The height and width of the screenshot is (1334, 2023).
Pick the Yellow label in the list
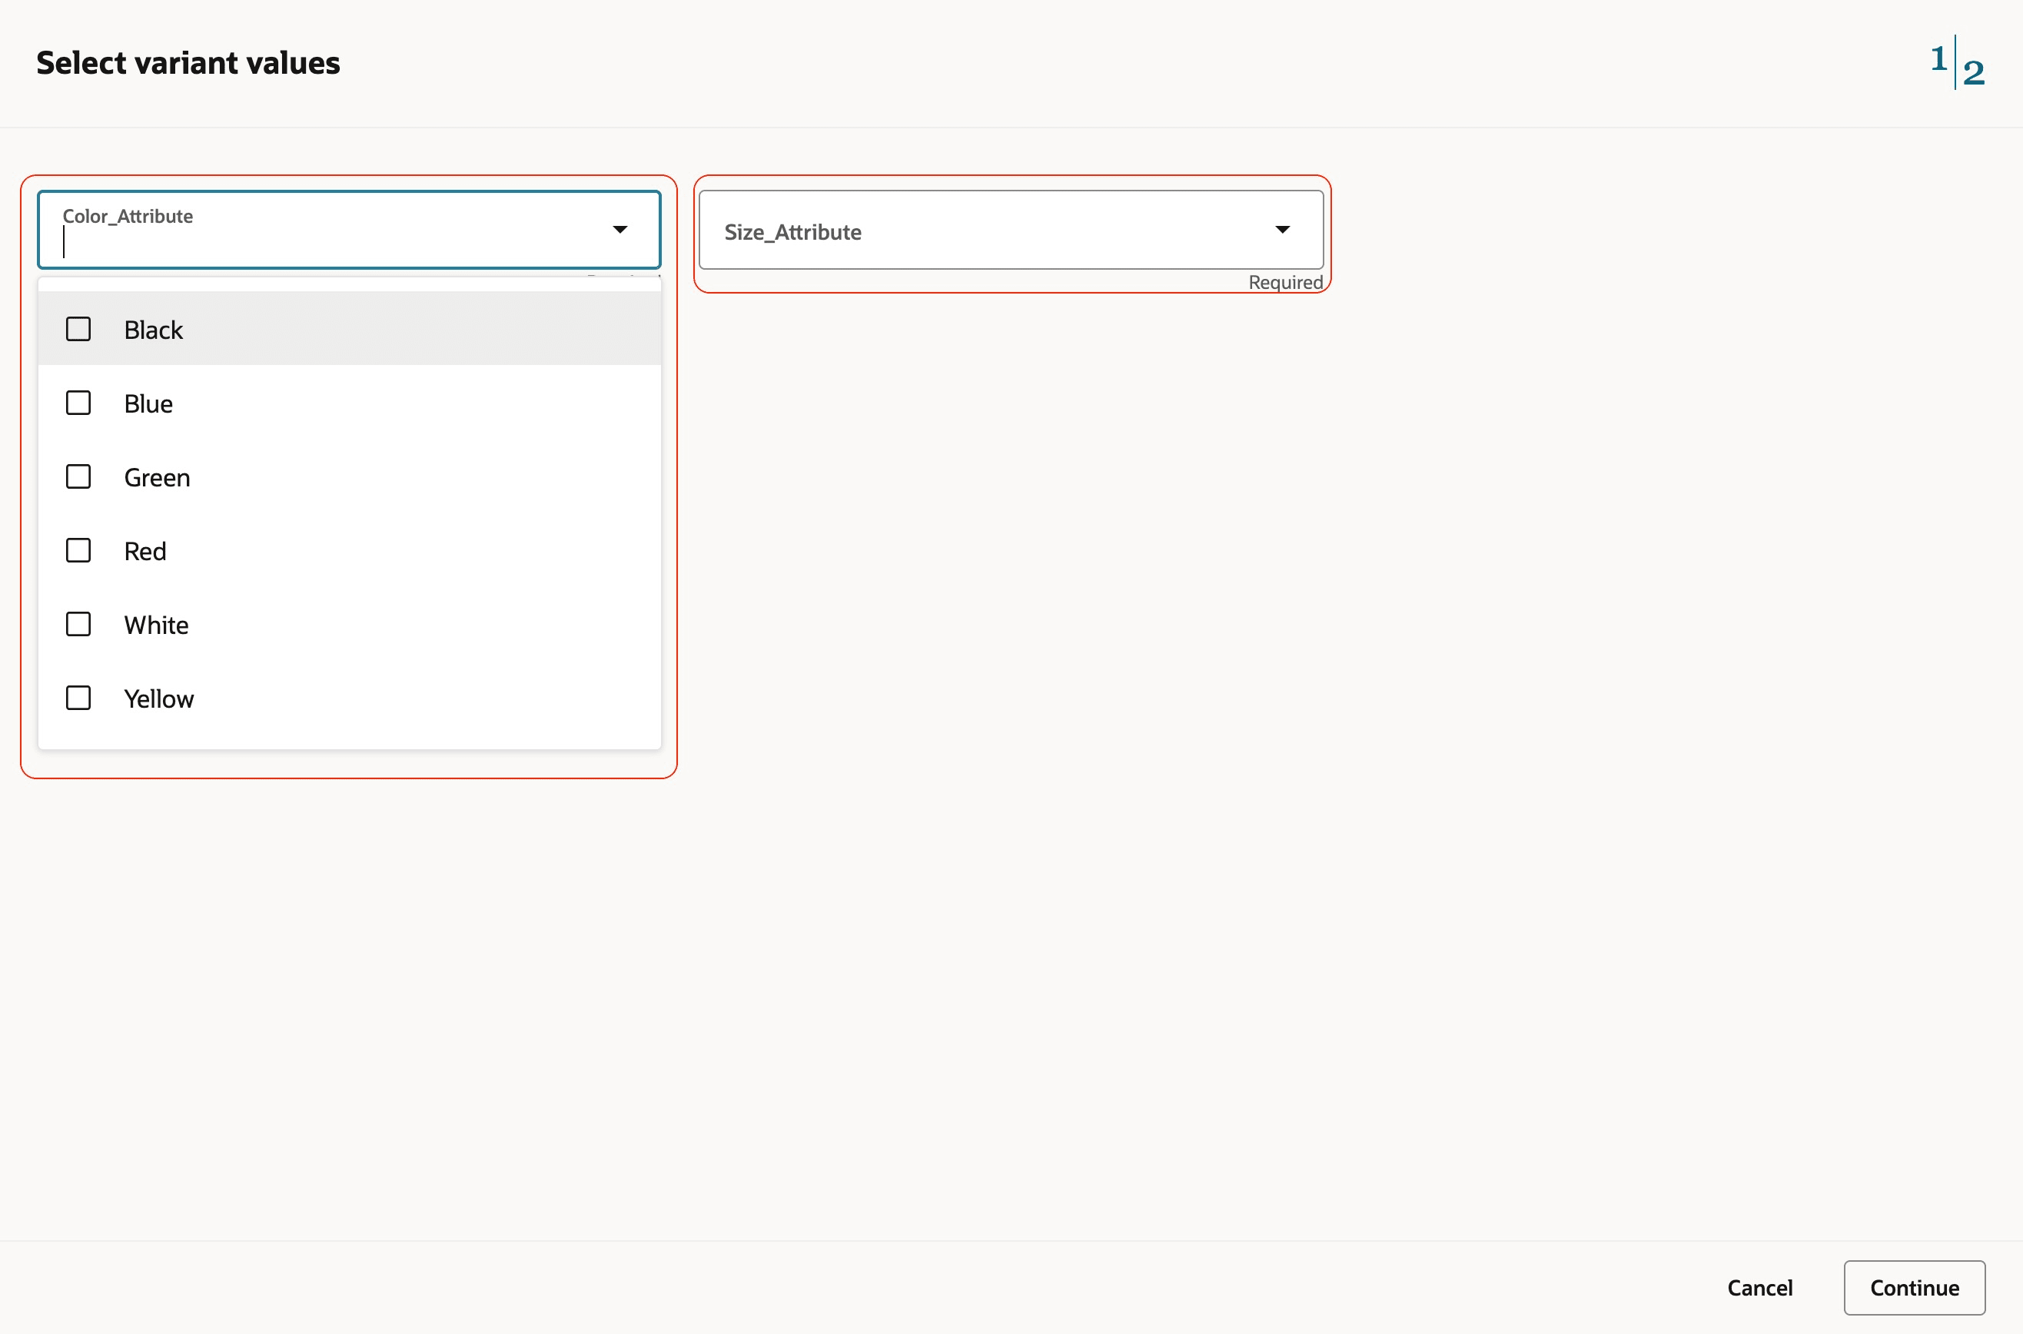click(x=158, y=699)
